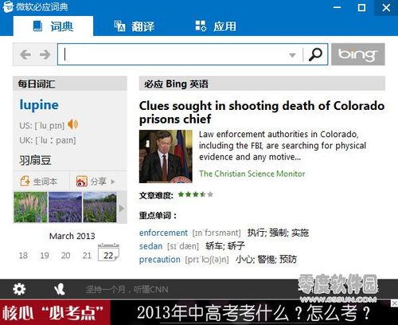Maximize the 必应词典 window
This screenshot has height=325, width=398.
361,7
